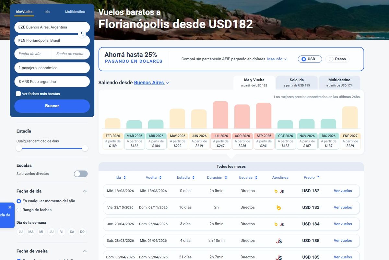Screen dimensions: 389x260
Task: Select 'Multidestino' trip type in search form
Action: [x=75, y=12]
